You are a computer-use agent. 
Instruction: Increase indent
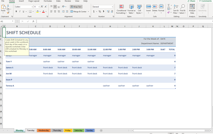[67, 12]
